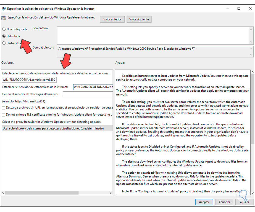
Task: Click 'Select the proxy behavior' label text
Action: [x=52, y=122]
